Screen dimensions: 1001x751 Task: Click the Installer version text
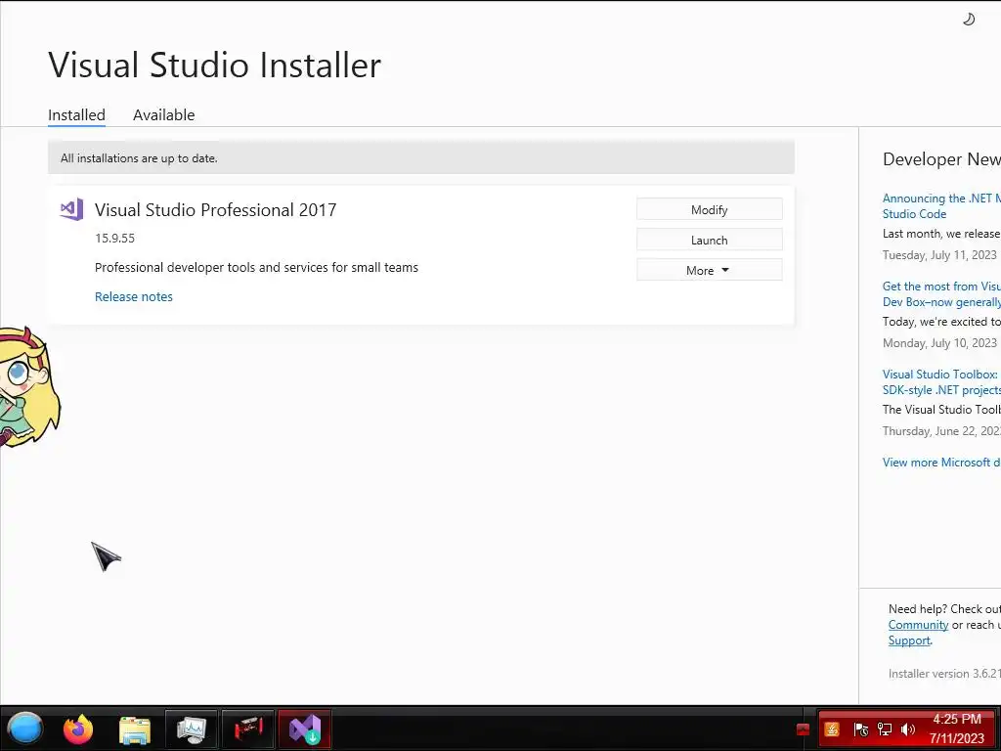point(944,673)
